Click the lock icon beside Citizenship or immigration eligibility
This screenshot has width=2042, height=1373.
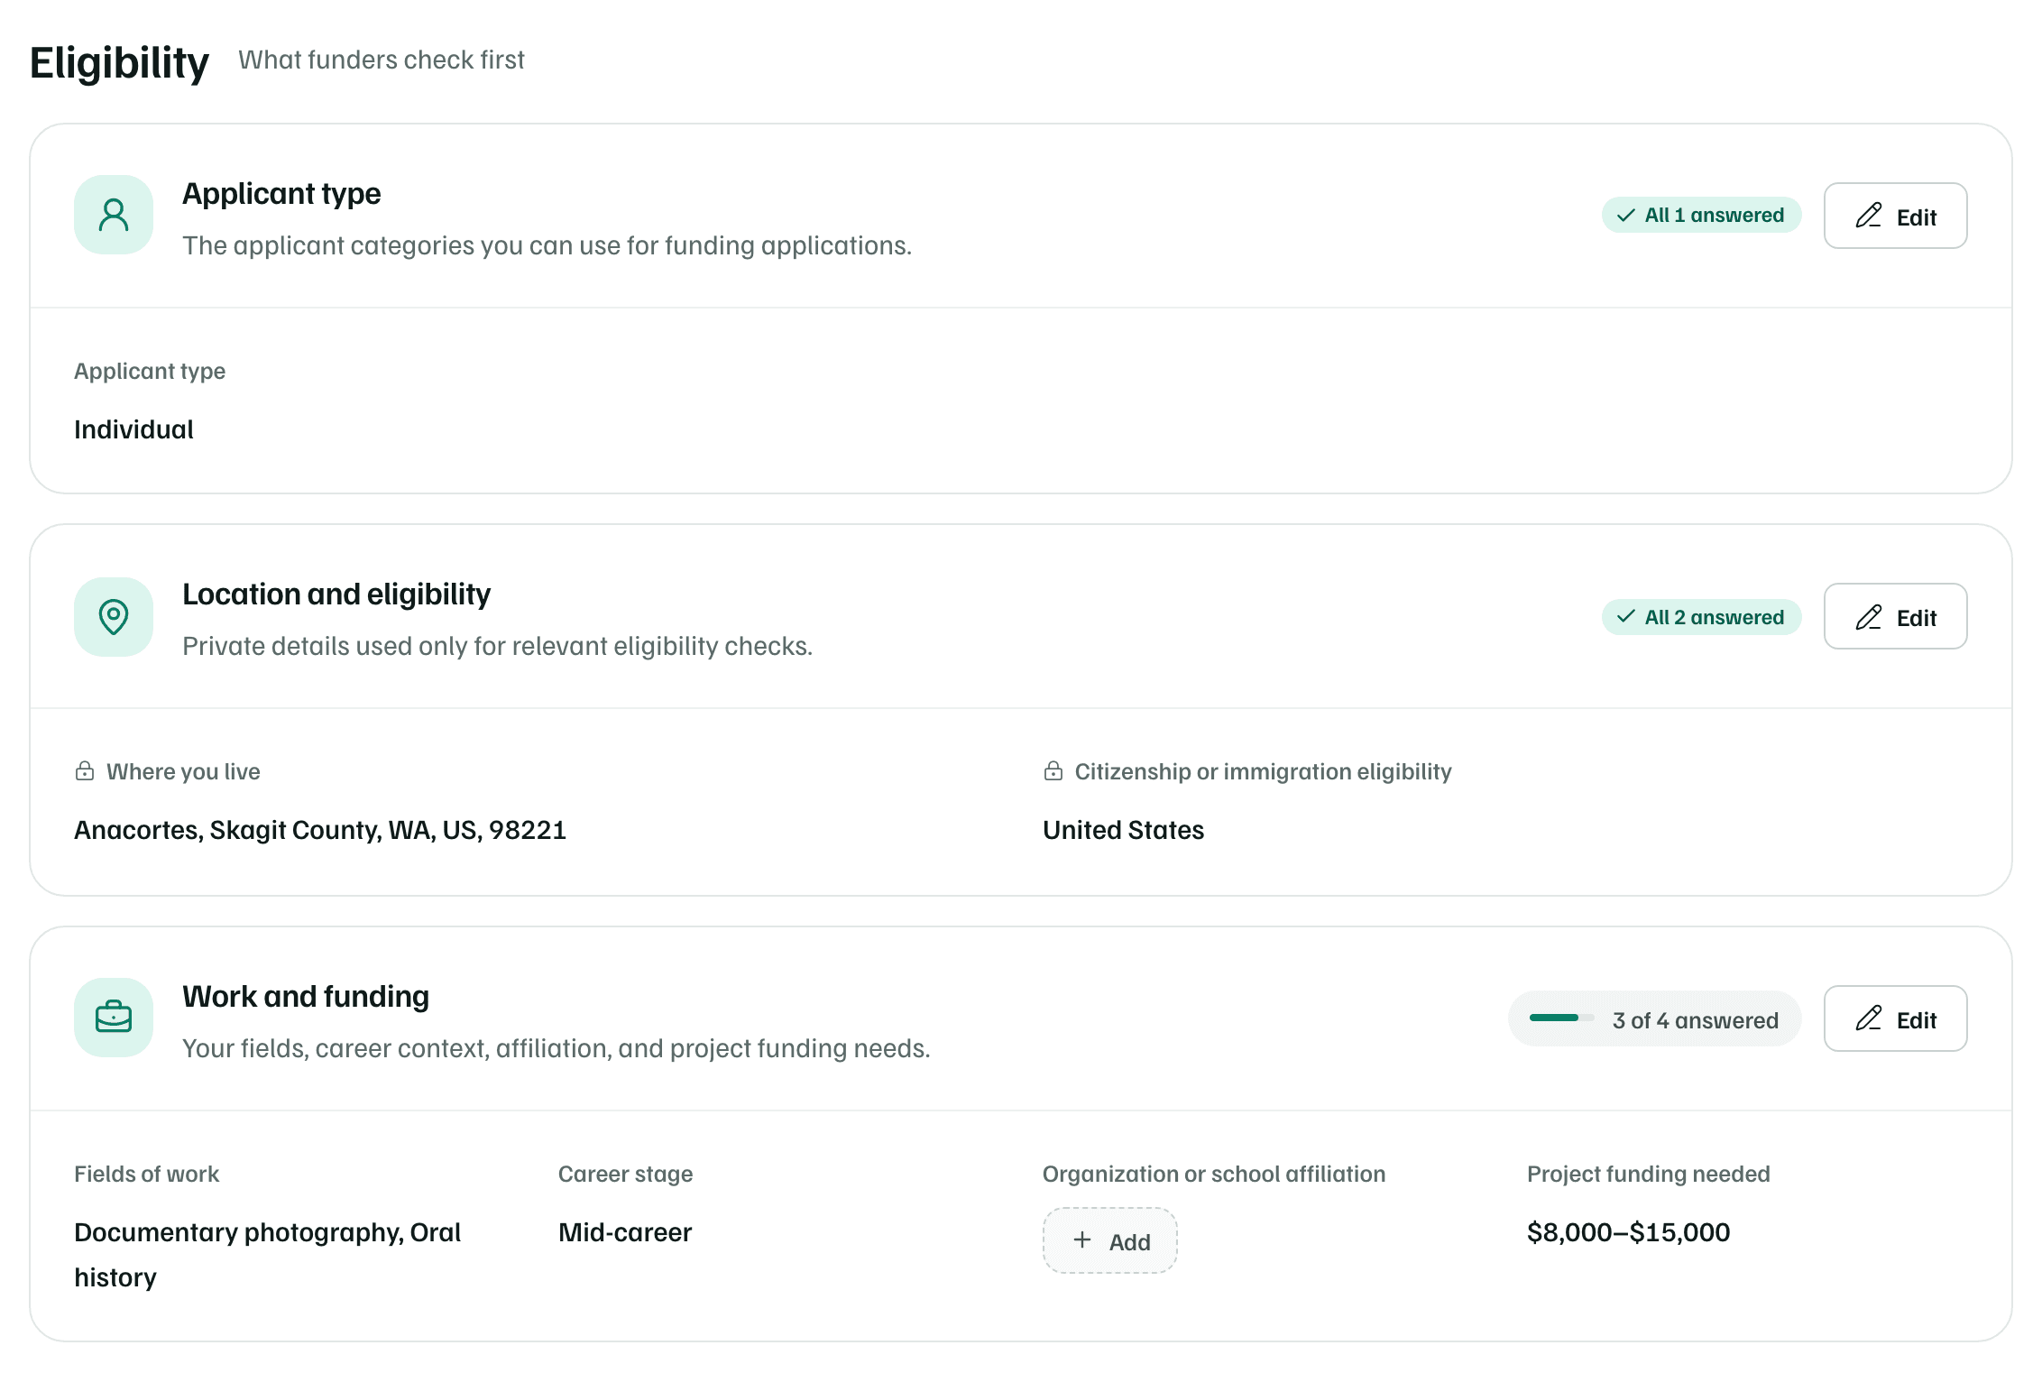click(x=1053, y=771)
